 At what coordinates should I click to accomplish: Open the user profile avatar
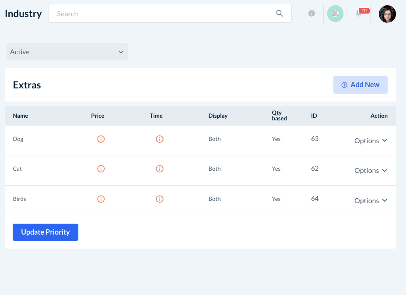pos(387,14)
